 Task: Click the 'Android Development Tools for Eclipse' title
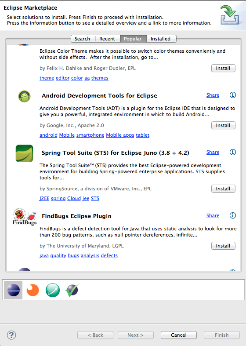click(x=99, y=95)
